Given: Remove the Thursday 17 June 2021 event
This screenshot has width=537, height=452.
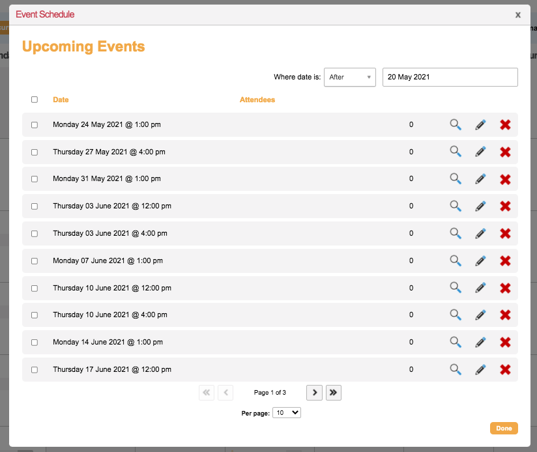Looking at the screenshot, I should pyautogui.click(x=505, y=369).
